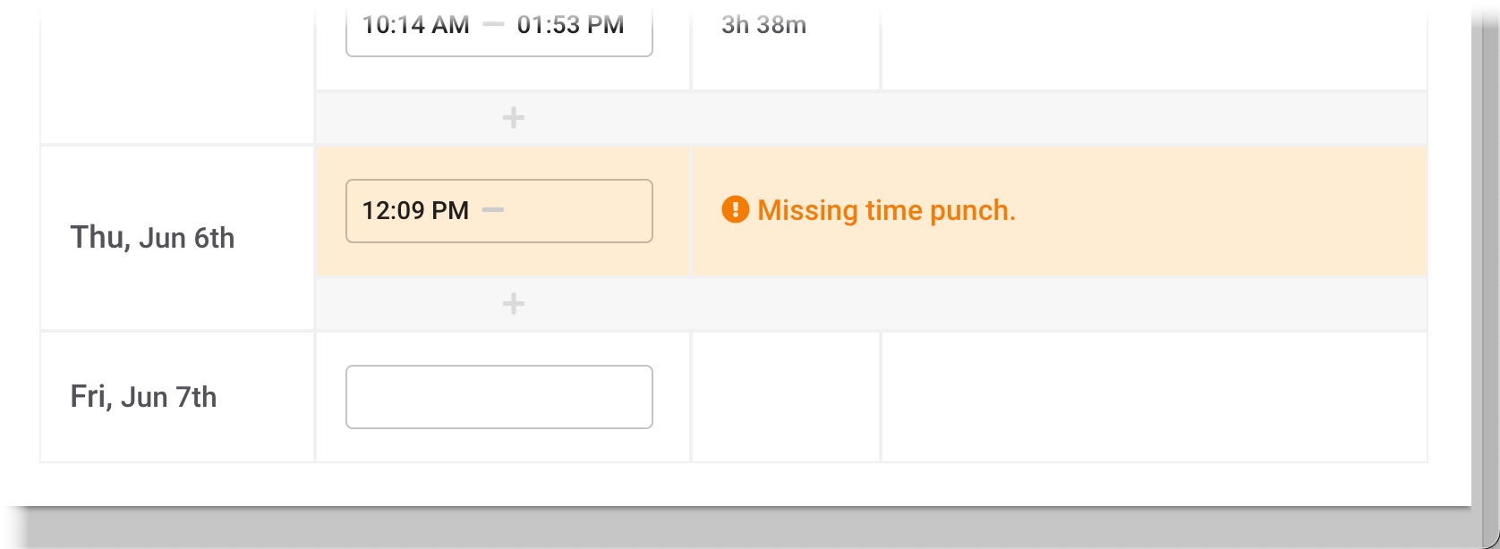Click the blank end-time area after the 12:09 PM dash
This screenshot has height=549, width=1500.
[577, 211]
